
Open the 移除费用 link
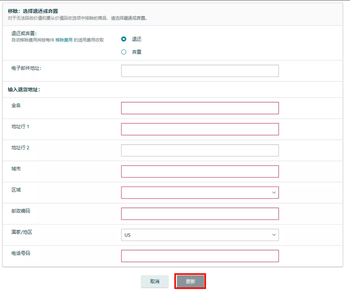point(64,40)
